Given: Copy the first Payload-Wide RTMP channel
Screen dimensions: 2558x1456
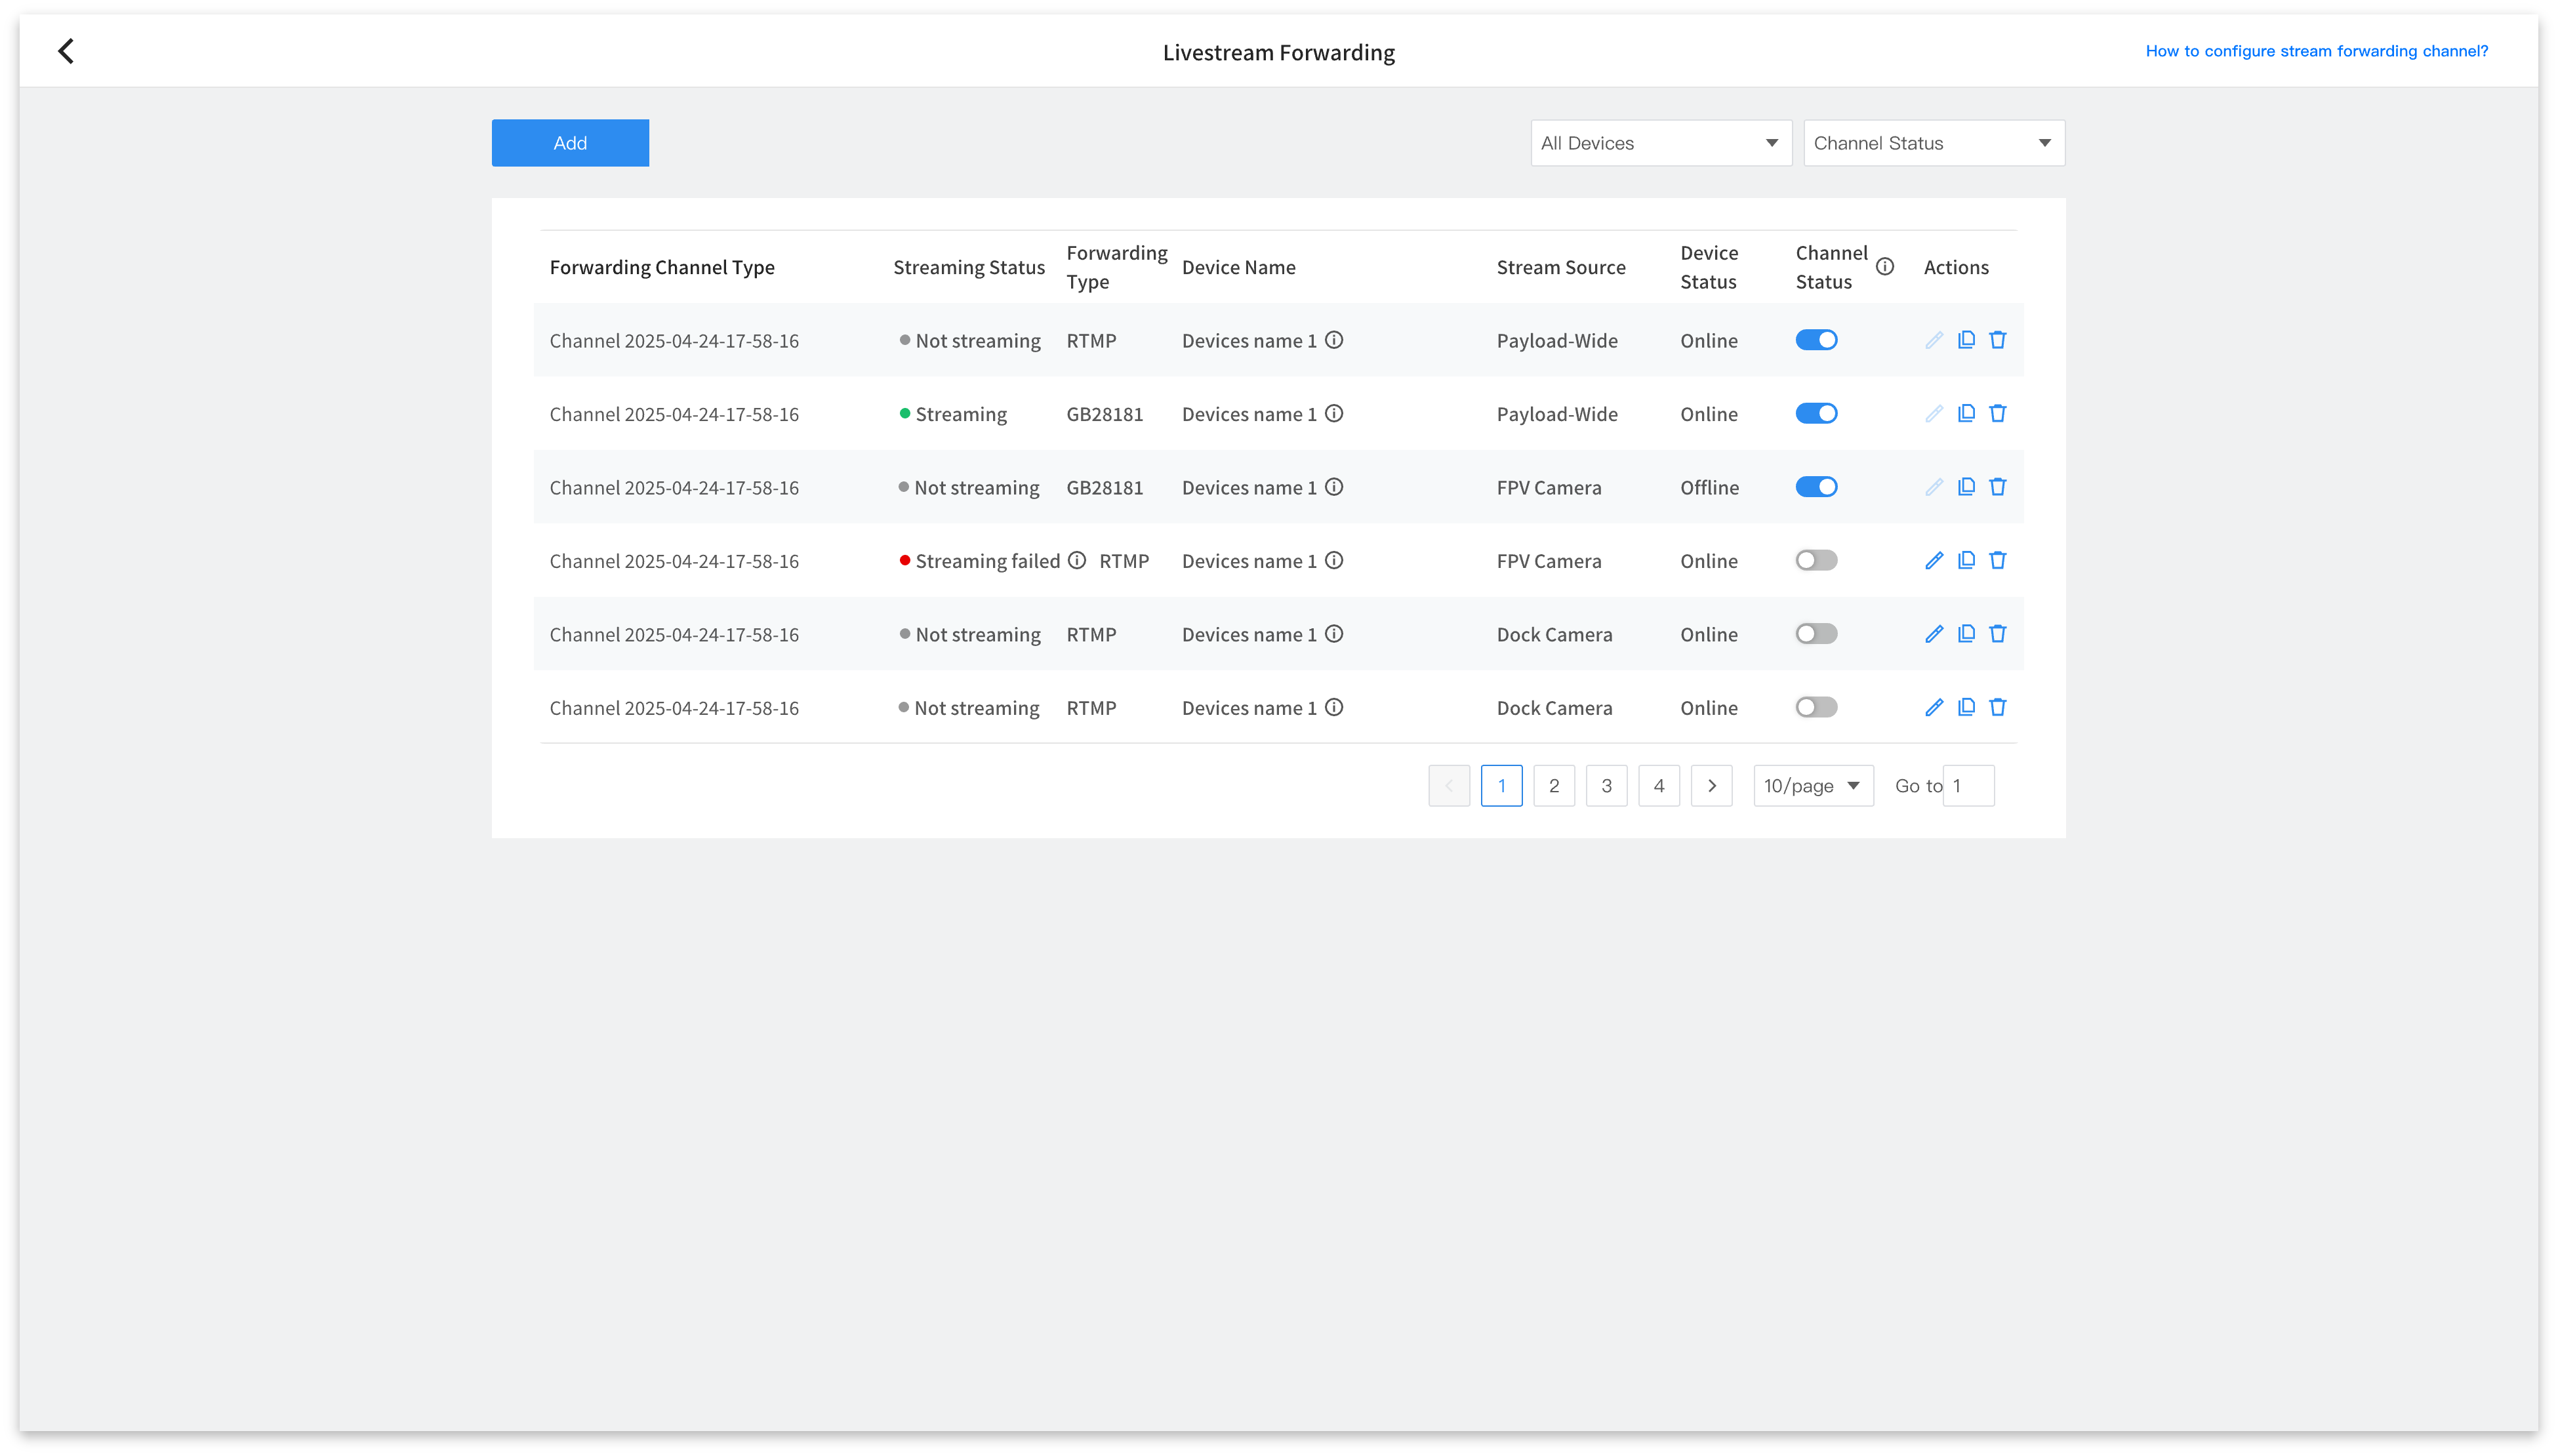Looking at the screenshot, I should pyautogui.click(x=1965, y=340).
